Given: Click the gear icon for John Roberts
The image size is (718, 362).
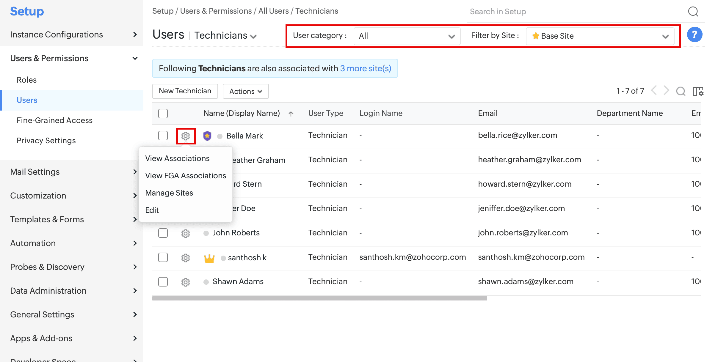Looking at the screenshot, I should point(186,233).
